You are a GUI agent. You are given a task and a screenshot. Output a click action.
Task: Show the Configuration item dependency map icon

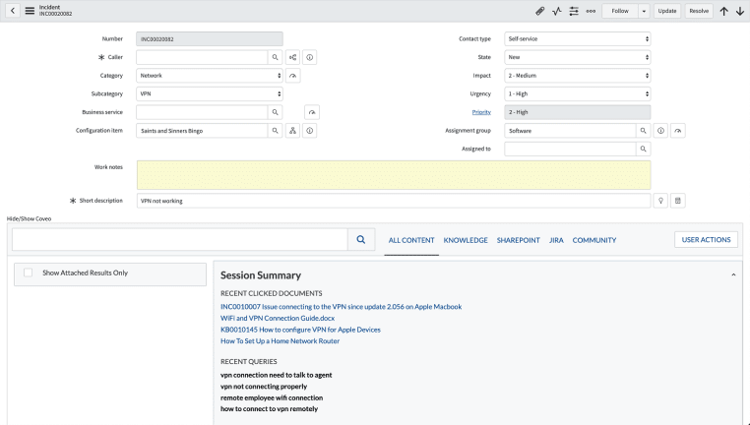point(292,130)
